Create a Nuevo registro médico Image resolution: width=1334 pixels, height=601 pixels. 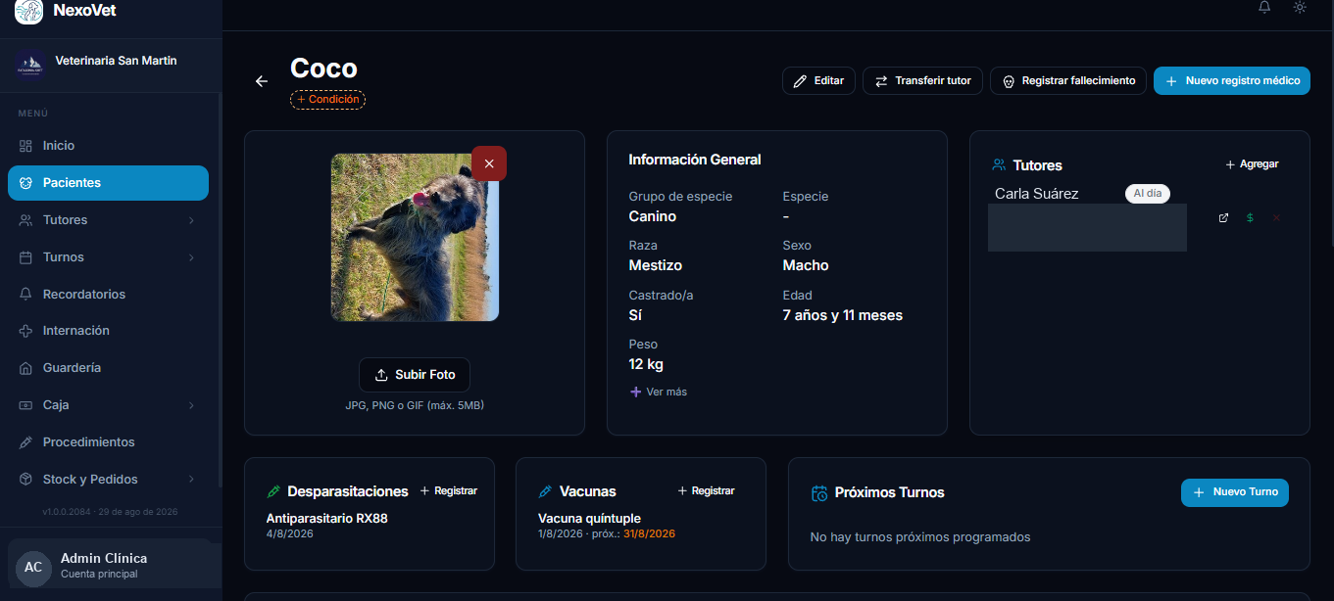pyautogui.click(x=1232, y=81)
